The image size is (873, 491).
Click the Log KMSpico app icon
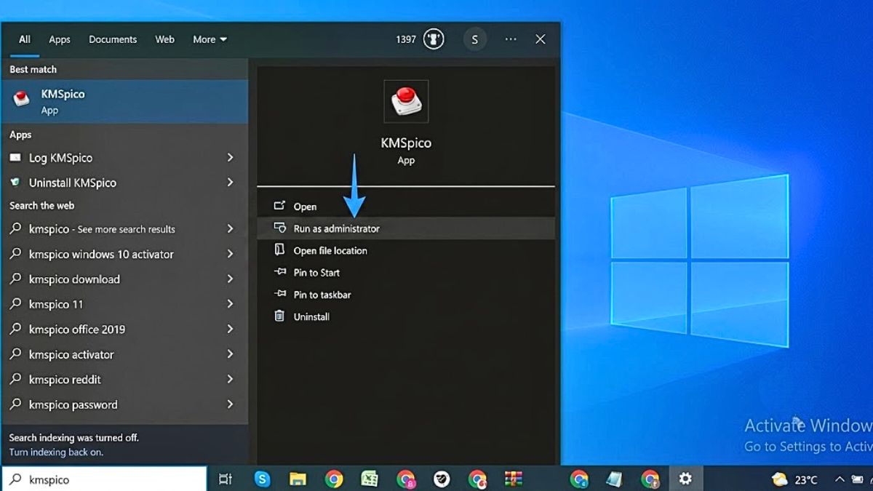(x=15, y=158)
